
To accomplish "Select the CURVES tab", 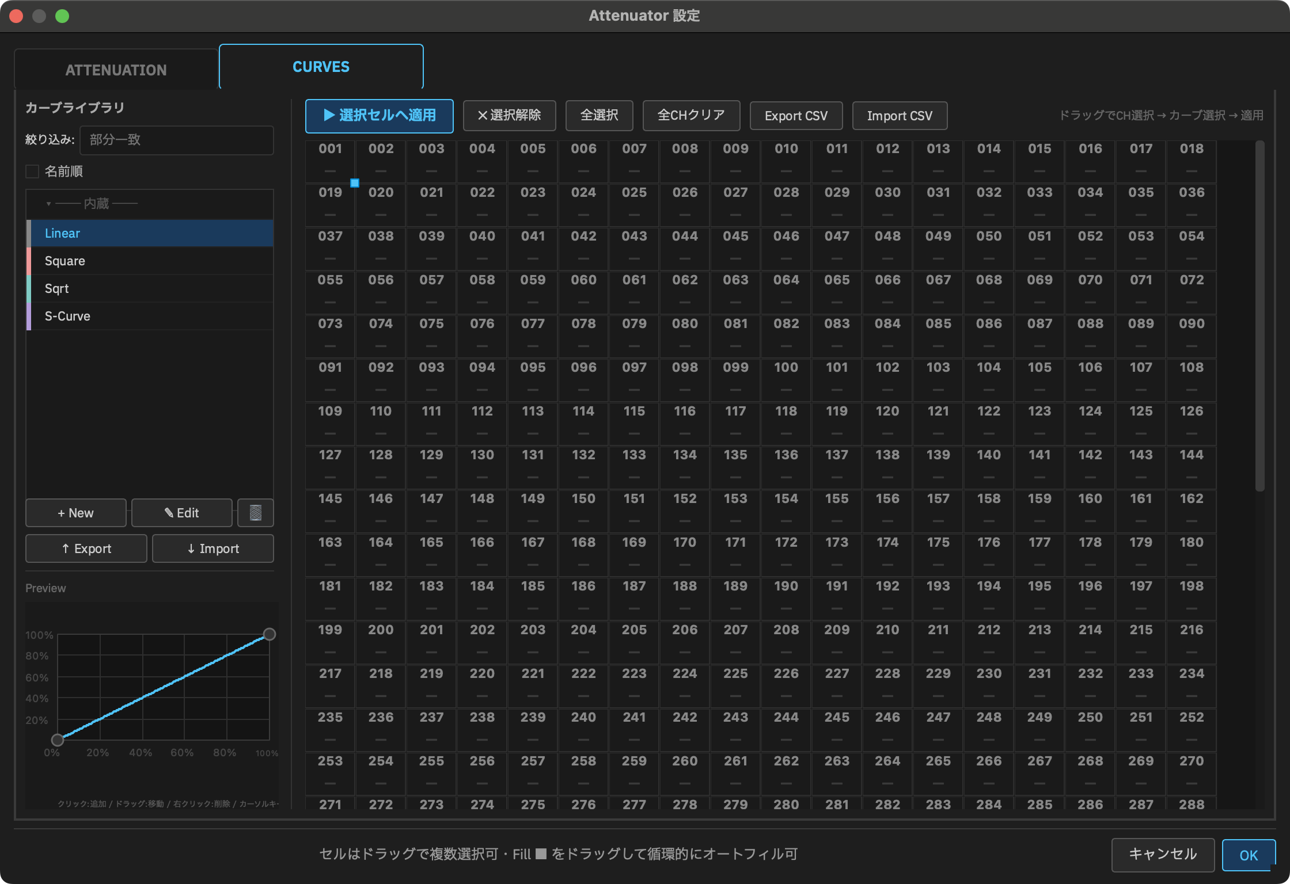I will point(321,67).
